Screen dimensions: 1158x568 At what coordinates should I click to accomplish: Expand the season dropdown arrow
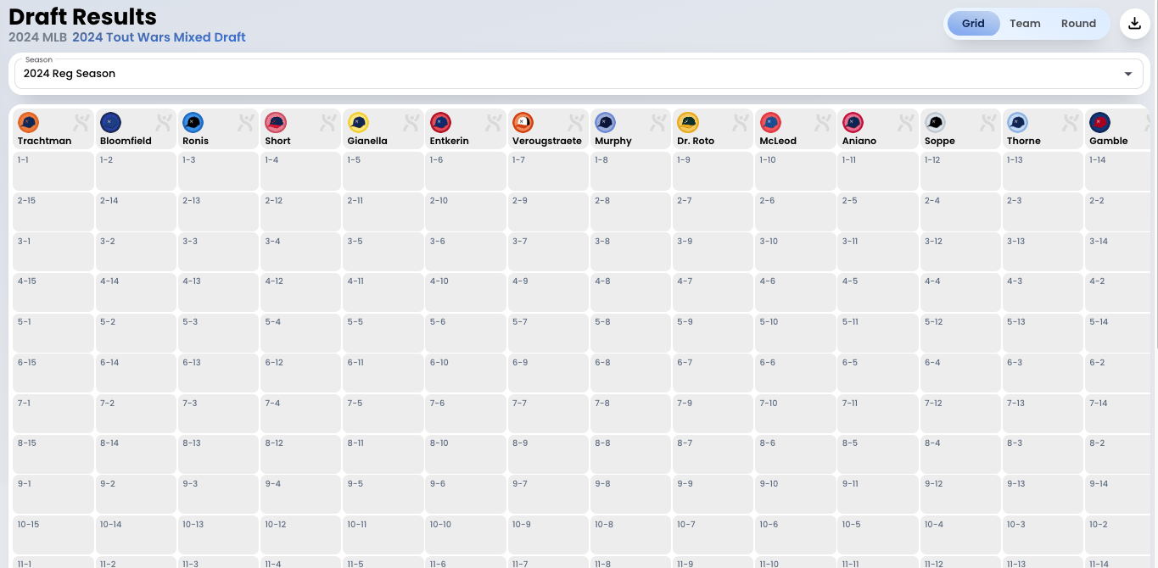[1128, 74]
